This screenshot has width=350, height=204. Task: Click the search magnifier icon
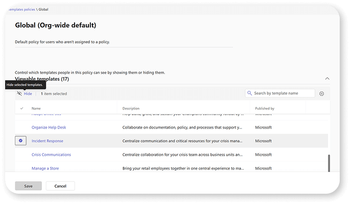[x=250, y=93]
